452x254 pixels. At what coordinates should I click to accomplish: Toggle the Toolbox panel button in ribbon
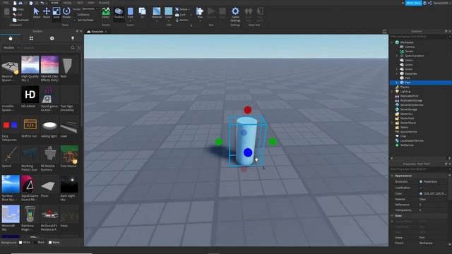pos(119,13)
